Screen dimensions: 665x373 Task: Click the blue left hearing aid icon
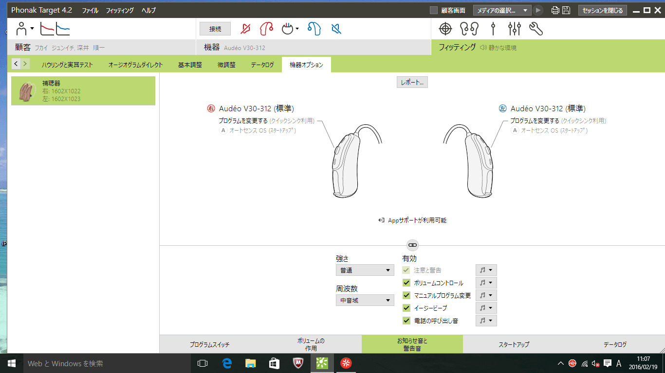click(314, 29)
